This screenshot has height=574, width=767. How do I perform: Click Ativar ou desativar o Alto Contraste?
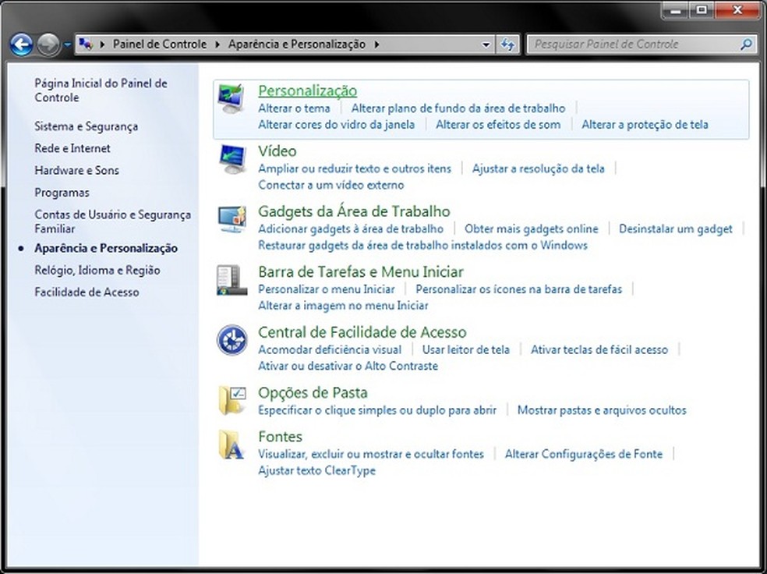[x=348, y=366]
